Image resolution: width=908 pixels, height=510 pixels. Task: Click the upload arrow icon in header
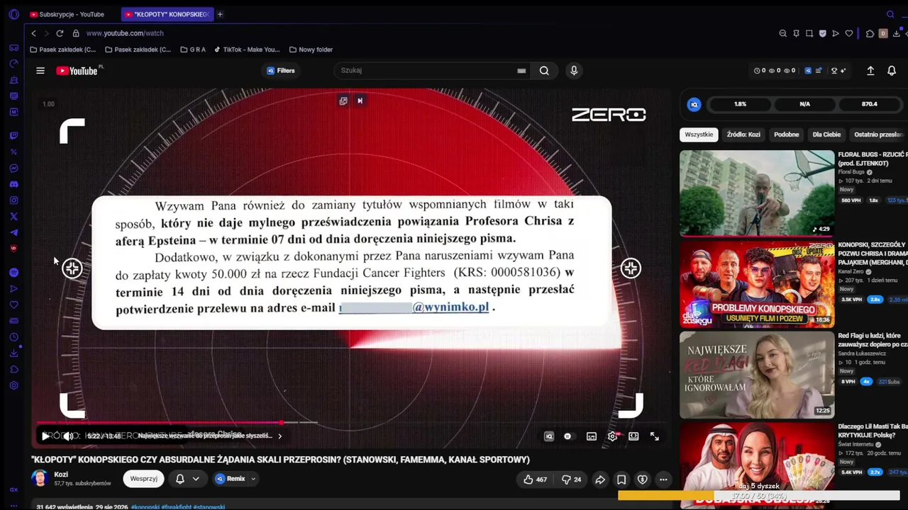(870, 71)
